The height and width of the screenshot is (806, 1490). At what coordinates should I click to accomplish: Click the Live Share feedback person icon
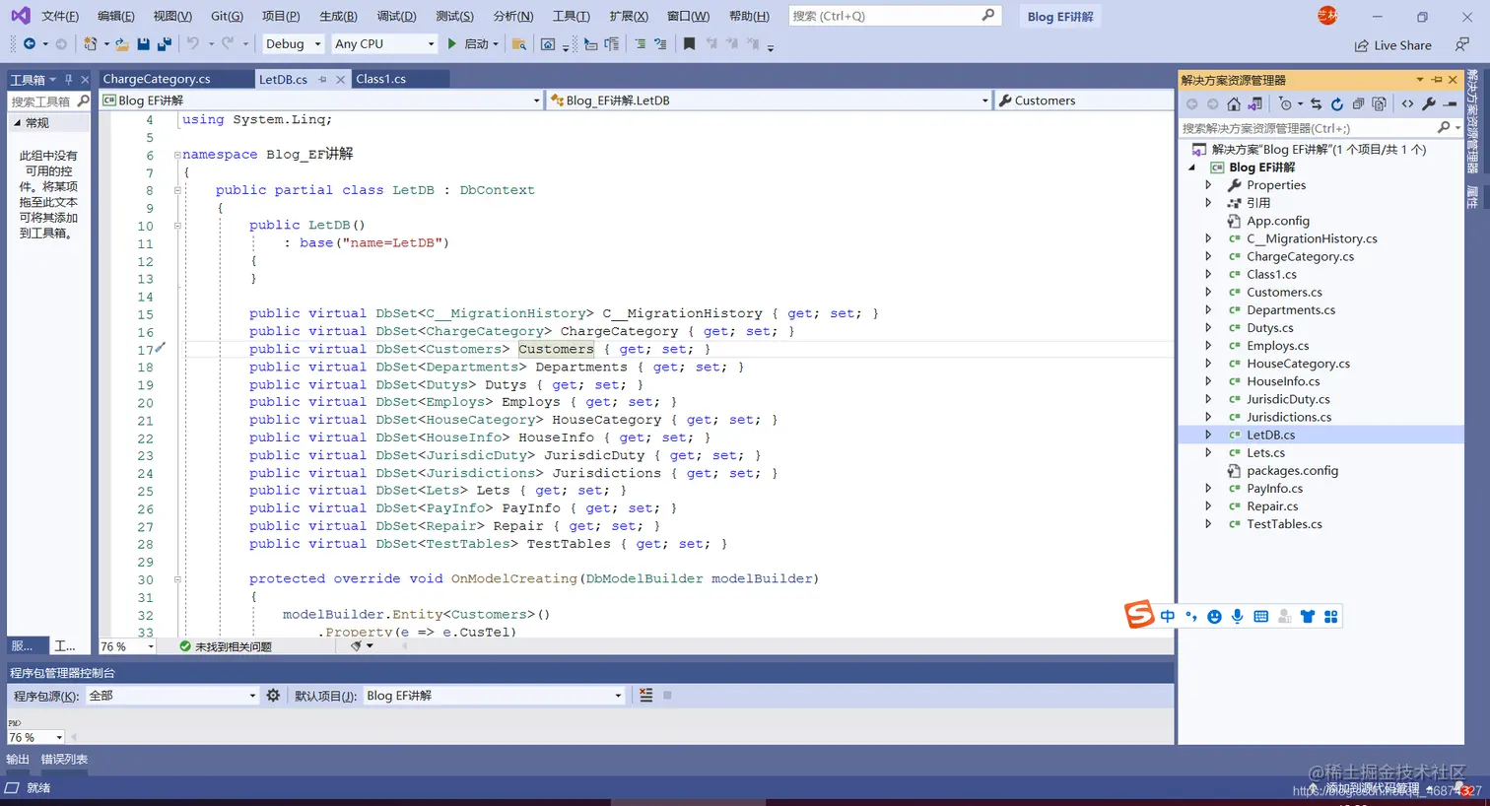(x=1461, y=44)
